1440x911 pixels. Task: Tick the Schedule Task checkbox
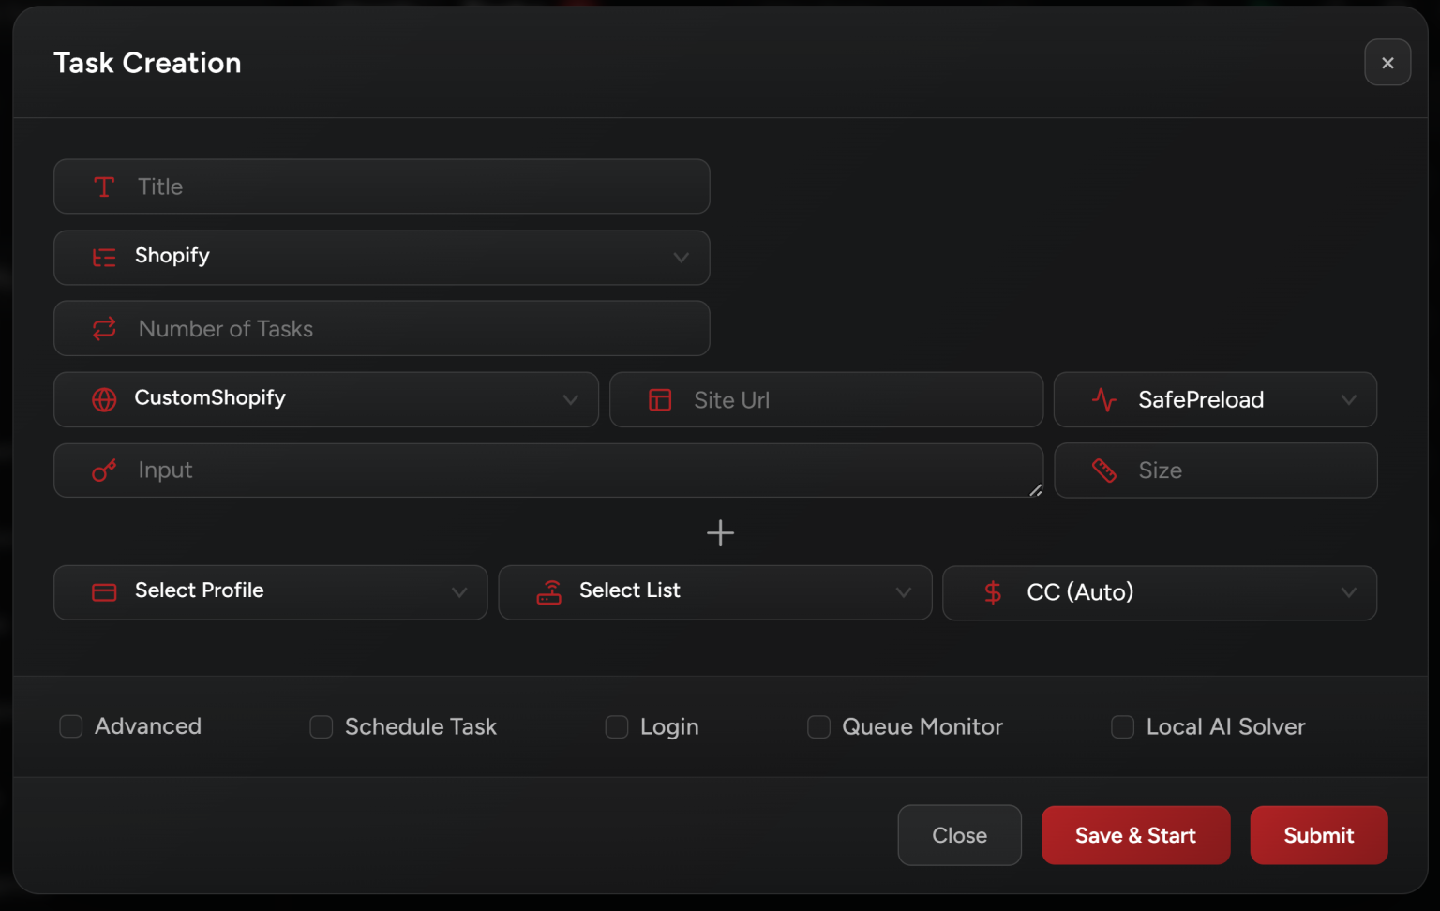[322, 727]
